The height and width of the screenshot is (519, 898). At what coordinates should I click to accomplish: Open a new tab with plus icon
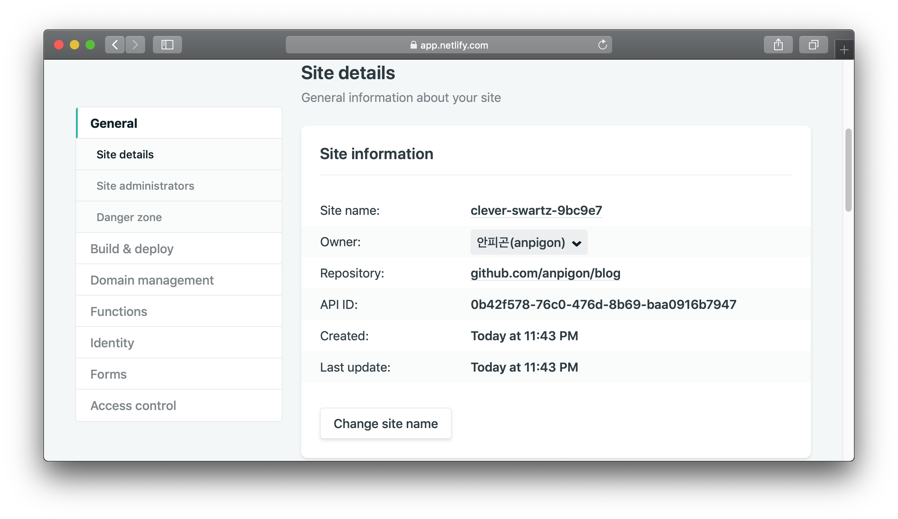[x=844, y=50]
